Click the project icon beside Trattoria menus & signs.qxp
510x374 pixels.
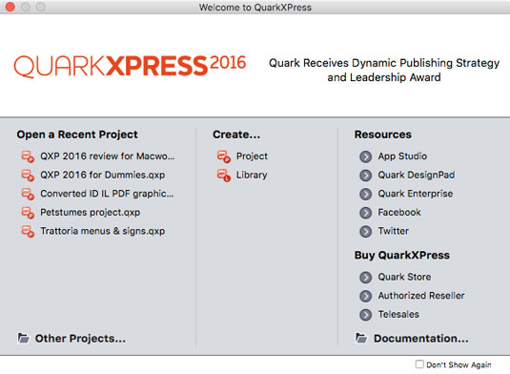tap(28, 232)
